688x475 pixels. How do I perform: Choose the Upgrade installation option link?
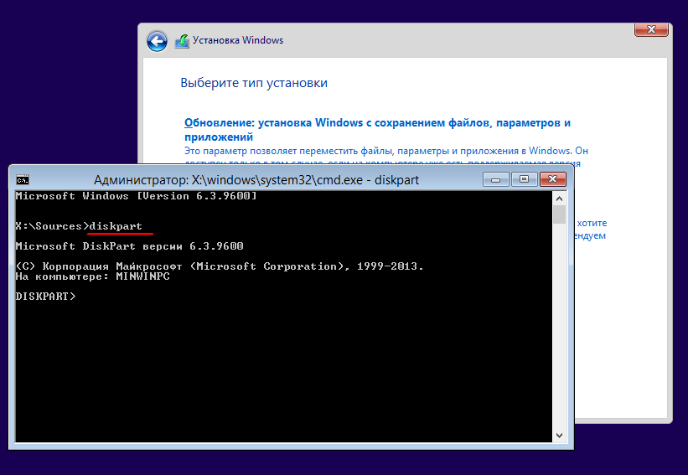coord(377,129)
